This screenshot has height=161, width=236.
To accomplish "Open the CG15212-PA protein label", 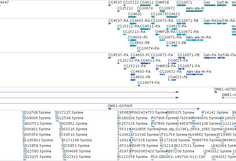I will (129, 61).
